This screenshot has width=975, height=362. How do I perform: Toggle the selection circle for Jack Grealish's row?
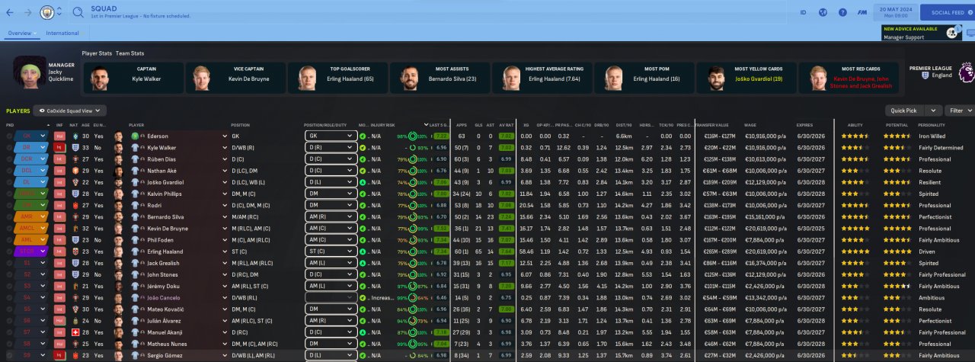point(9,263)
